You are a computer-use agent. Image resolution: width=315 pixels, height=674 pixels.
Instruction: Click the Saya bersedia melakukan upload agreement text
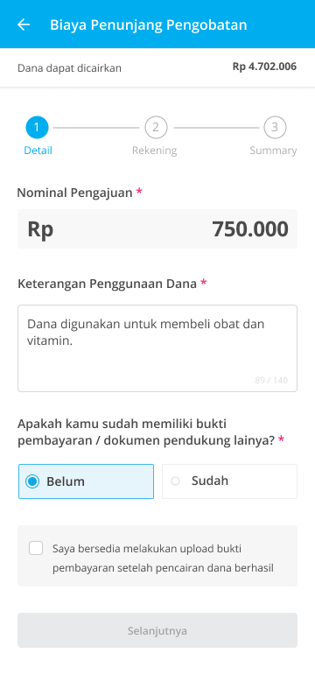click(x=164, y=558)
